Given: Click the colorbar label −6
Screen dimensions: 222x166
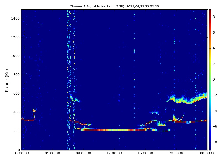Looking at the screenshot, I should [x=215, y=126].
